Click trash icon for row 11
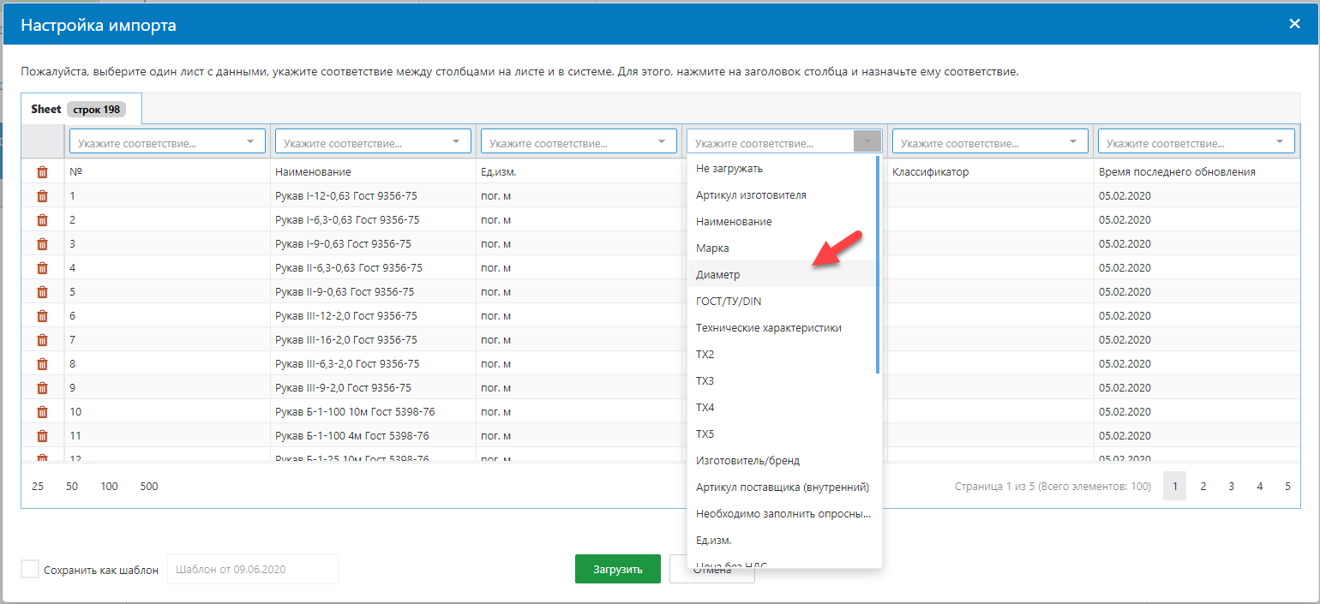1320x604 pixels. (x=42, y=436)
